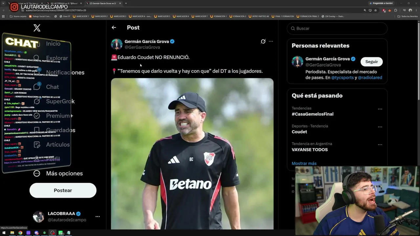Click the X logo in the sidebar
This screenshot has width=420, height=236.
point(37,28)
